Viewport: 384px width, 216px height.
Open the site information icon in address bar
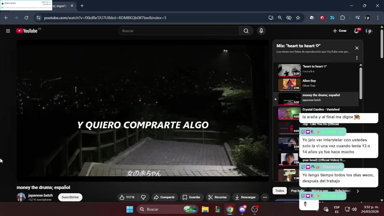pos(38,18)
